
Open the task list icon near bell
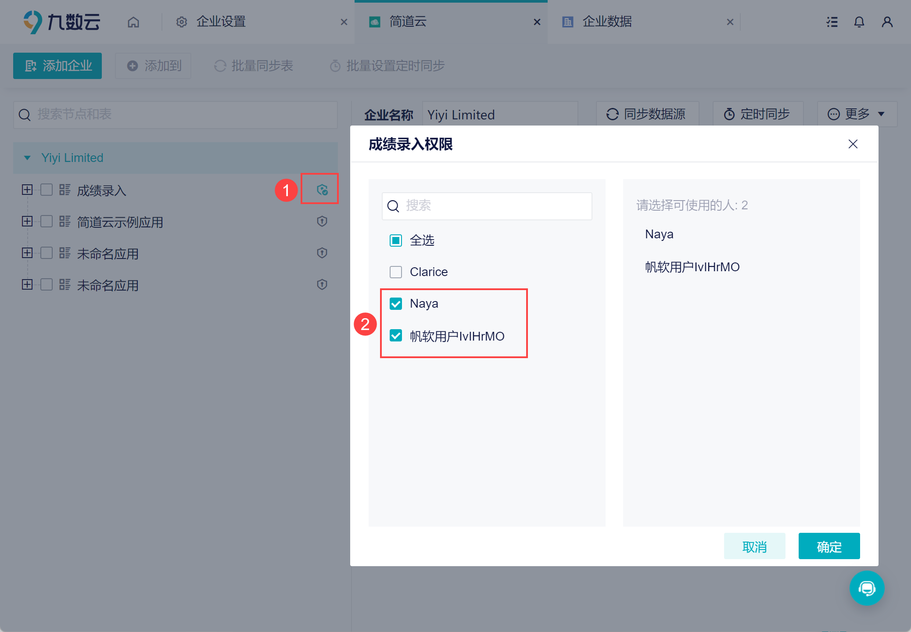(x=832, y=22)
